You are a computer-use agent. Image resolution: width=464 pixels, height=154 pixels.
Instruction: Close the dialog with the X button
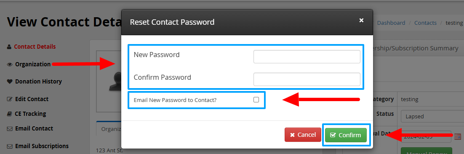pyautogui.click(x=361, y=21)
